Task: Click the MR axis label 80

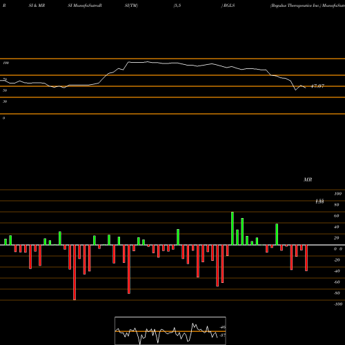Action: tap(337, 205)
